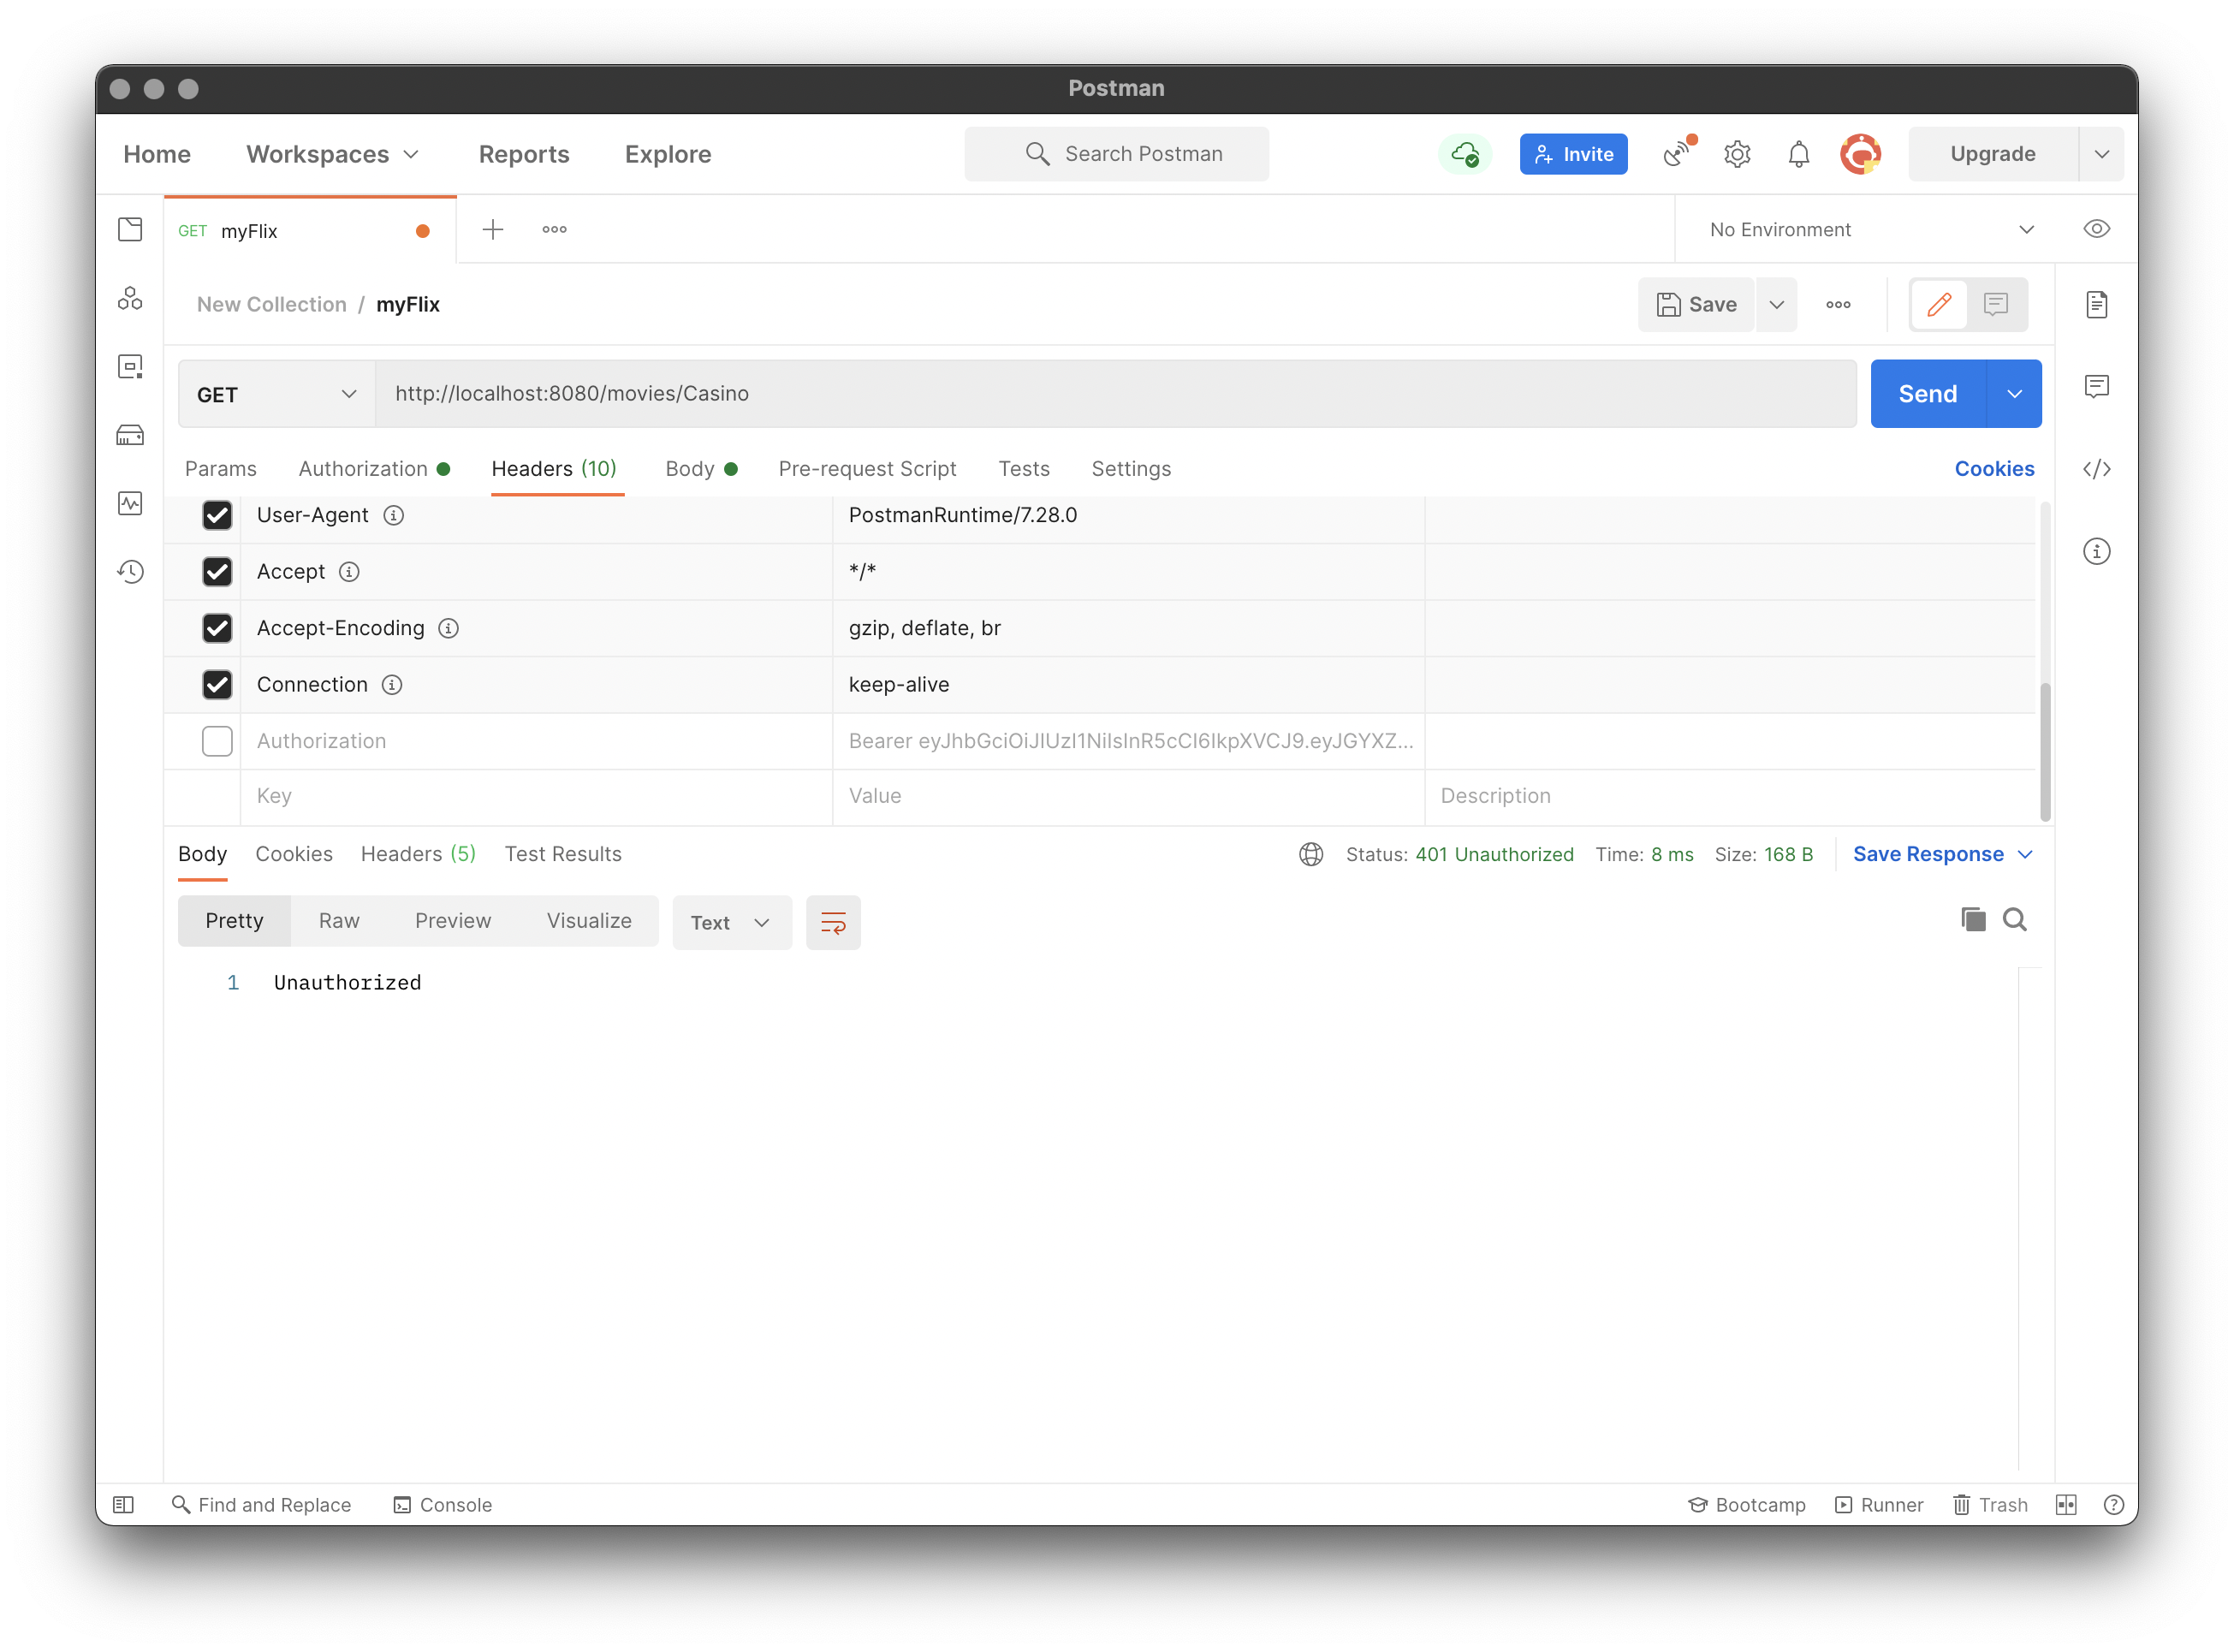
Task: Open the code snippet panel
Action: tap(2097, 468)
